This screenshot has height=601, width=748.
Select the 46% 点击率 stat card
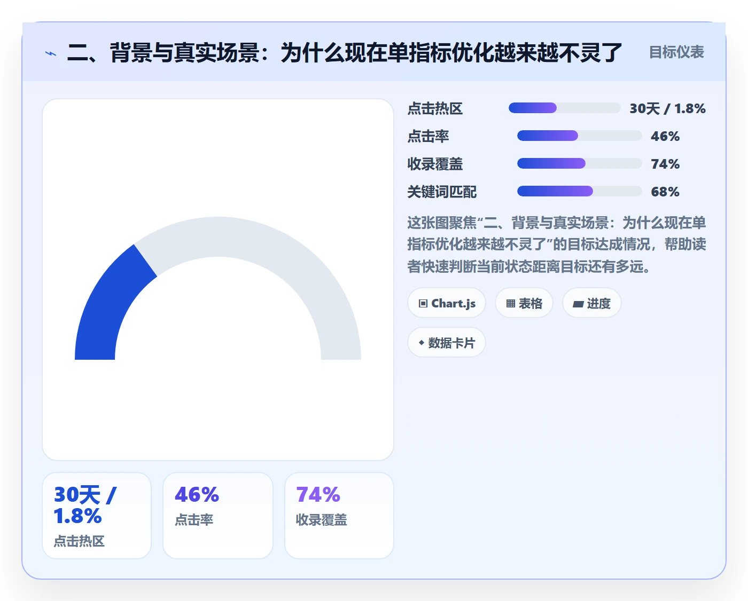tap(218, 516)
